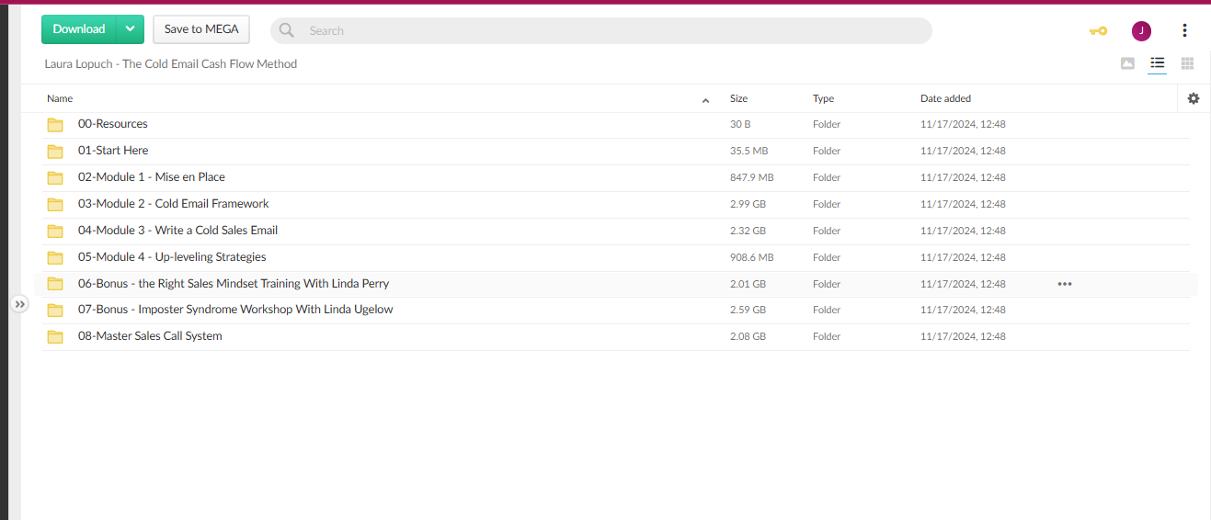Click the folder icon of 02-Module 1
The image size is (1211, 520).
55,178
